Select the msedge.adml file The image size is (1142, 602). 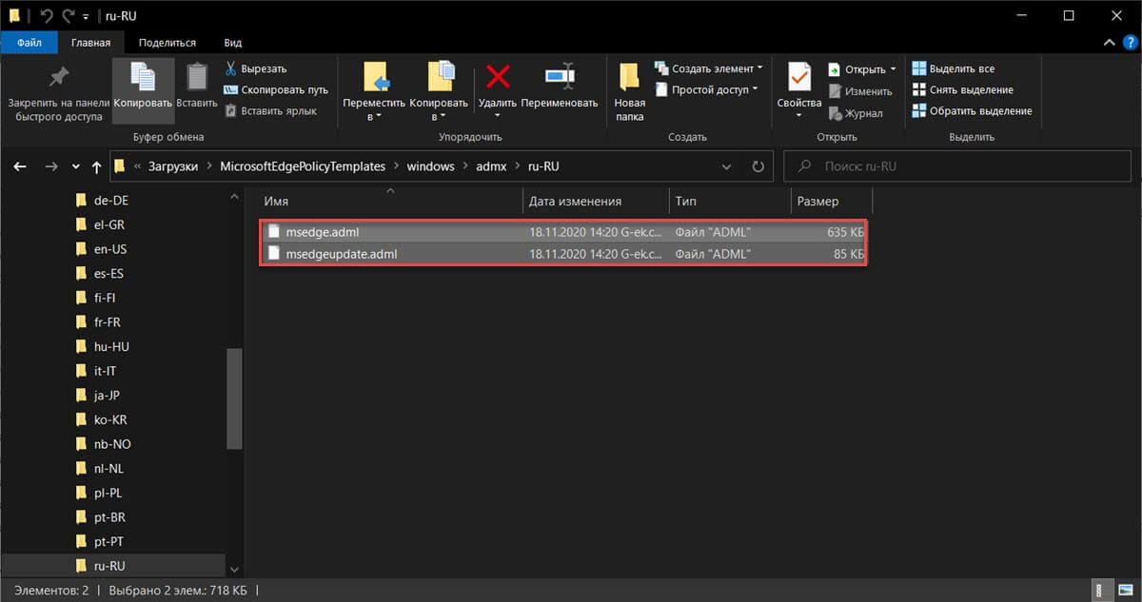point(562,231)
